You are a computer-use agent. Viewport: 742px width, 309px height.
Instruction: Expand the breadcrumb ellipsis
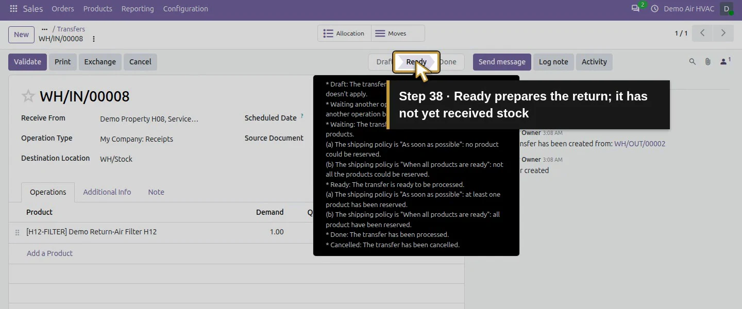(x=44, y=29)
